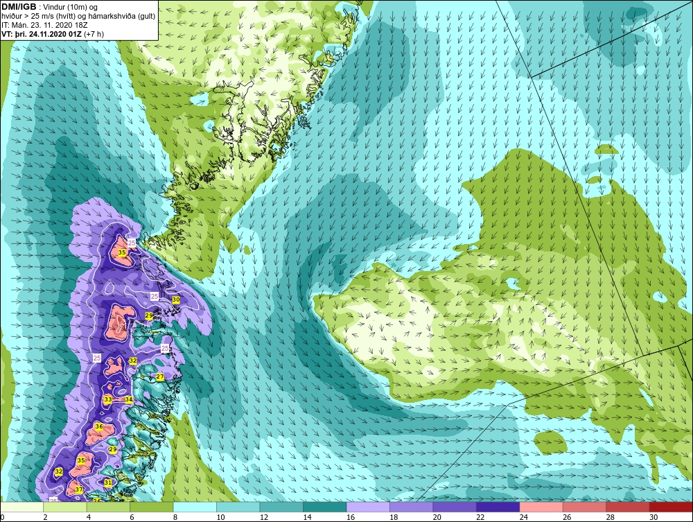The width and height of the screenshot is (693, 522).
Task: Select the 16–18 m/s lavender legend swatch
Action: tap(368, 507)
